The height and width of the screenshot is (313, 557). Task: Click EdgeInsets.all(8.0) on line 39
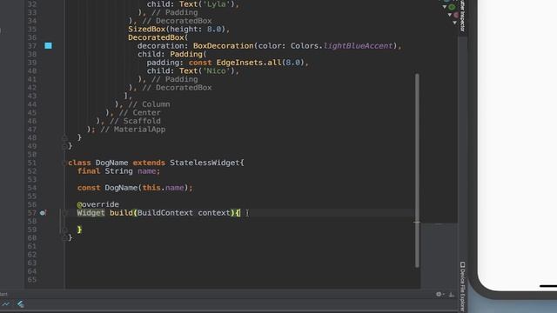[x=260, y=63]
